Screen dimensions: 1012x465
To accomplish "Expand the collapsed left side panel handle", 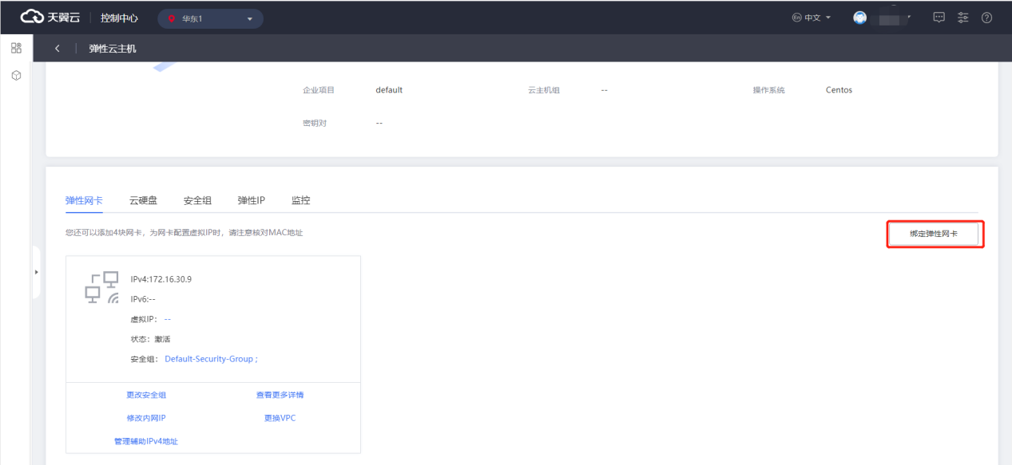I will (36, 273).
